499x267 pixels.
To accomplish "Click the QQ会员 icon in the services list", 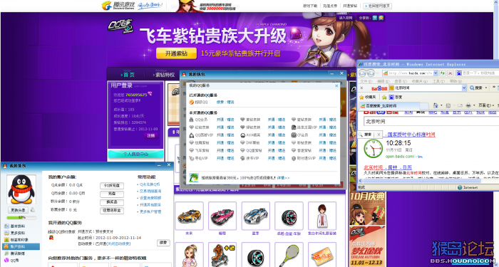I will click(x=191, y=120).
